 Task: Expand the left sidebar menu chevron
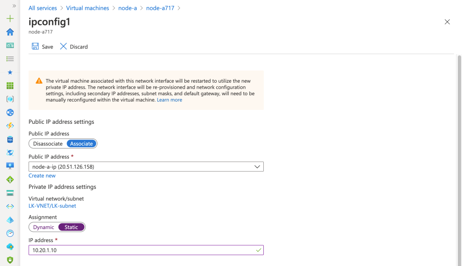pos(14,6)
